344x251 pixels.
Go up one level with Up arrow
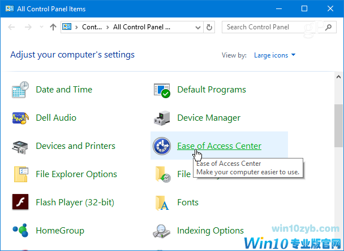(x=53, y=27)
